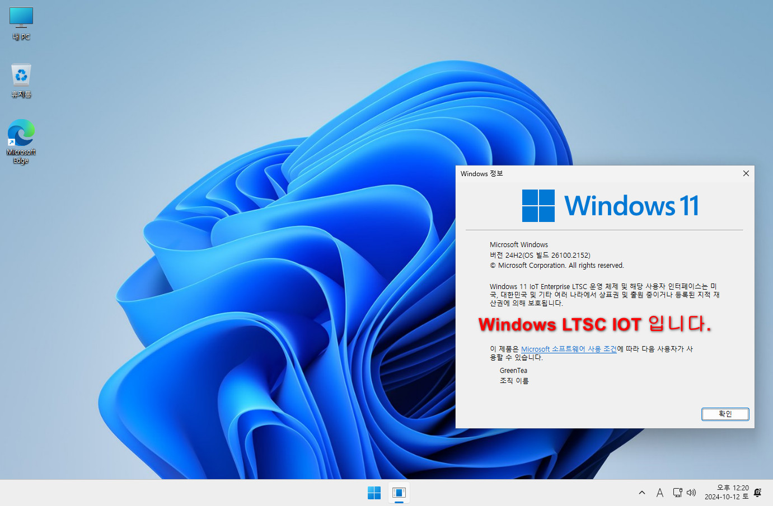The height and width of the screenshot is (506, 773).
Task: Click the Windows 11 logo in dialog
Action: [x=611, y=206]
